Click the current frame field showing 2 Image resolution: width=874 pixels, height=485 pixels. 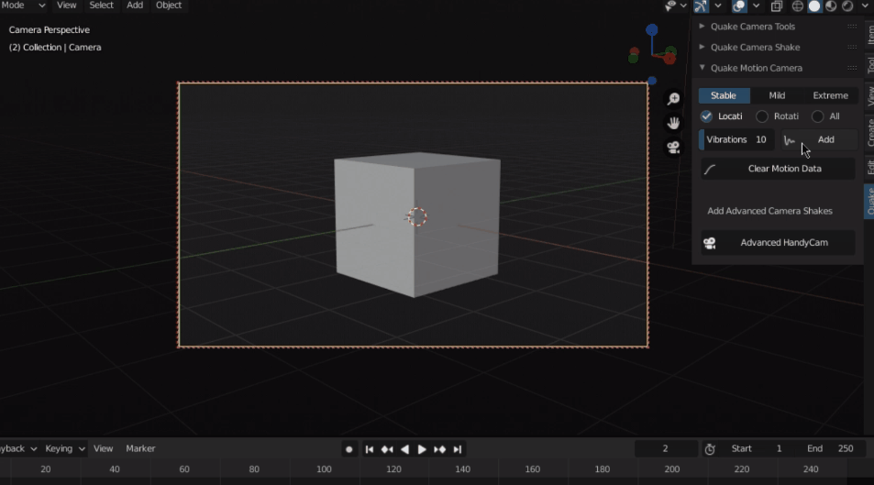click(666, 448)
